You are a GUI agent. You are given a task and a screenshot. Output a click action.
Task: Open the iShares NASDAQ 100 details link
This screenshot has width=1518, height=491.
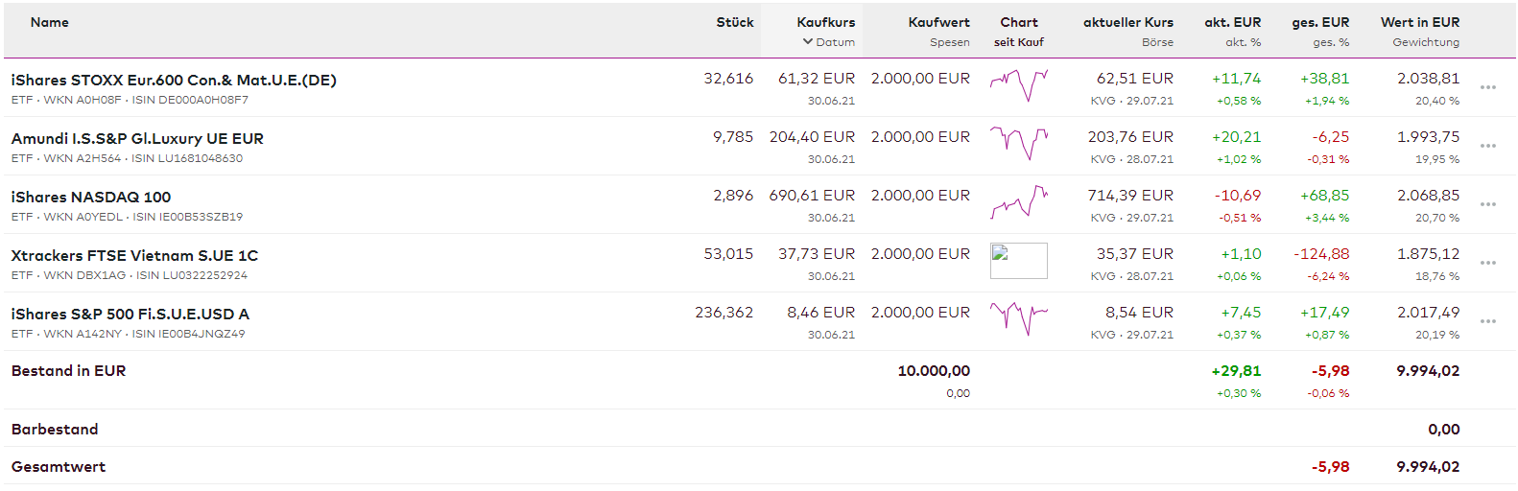coord(91,198)
